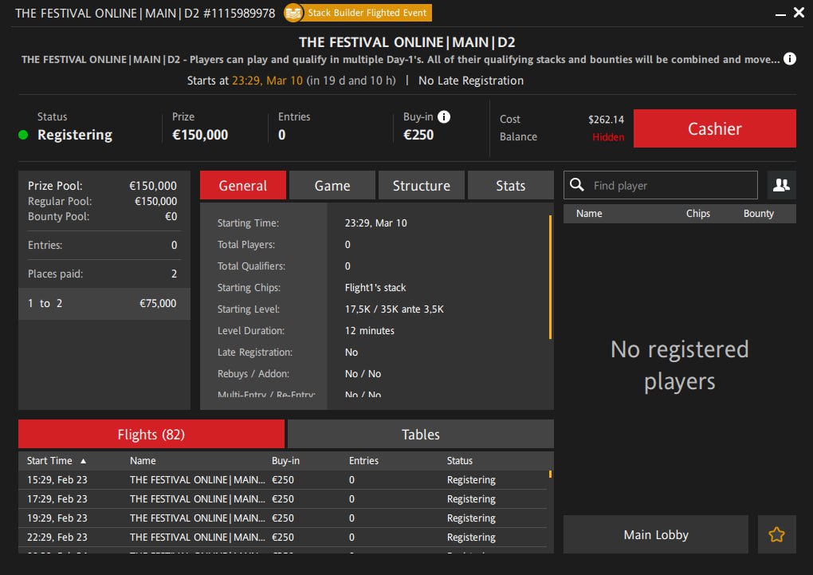This screenshot has height=575, width=813.
Task: Sort flights by Start Time arrow
Action: 83,461
